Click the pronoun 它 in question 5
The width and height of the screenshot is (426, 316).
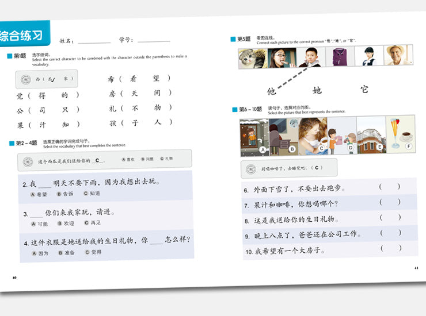click(364, 89)
